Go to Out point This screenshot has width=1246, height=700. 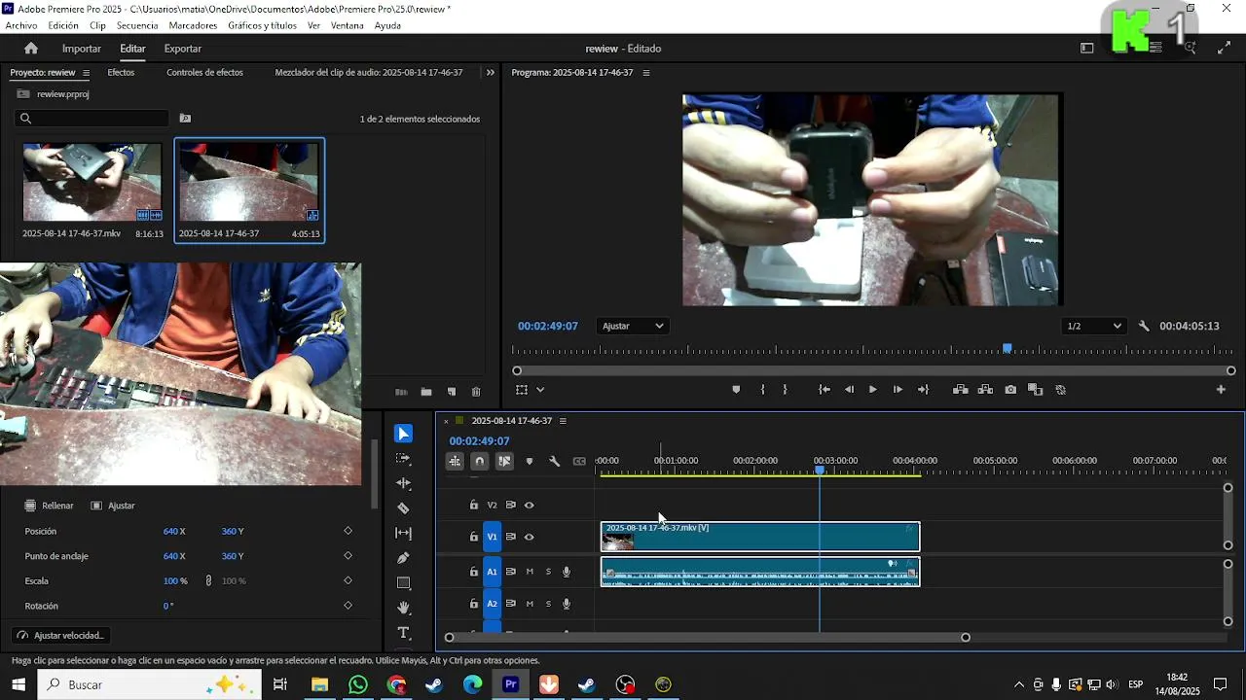pos(924,390)
